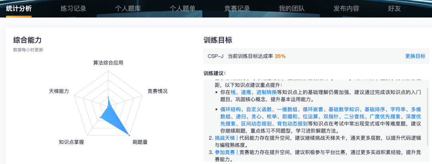Open the 贪心 link

(x=256, y=116)
